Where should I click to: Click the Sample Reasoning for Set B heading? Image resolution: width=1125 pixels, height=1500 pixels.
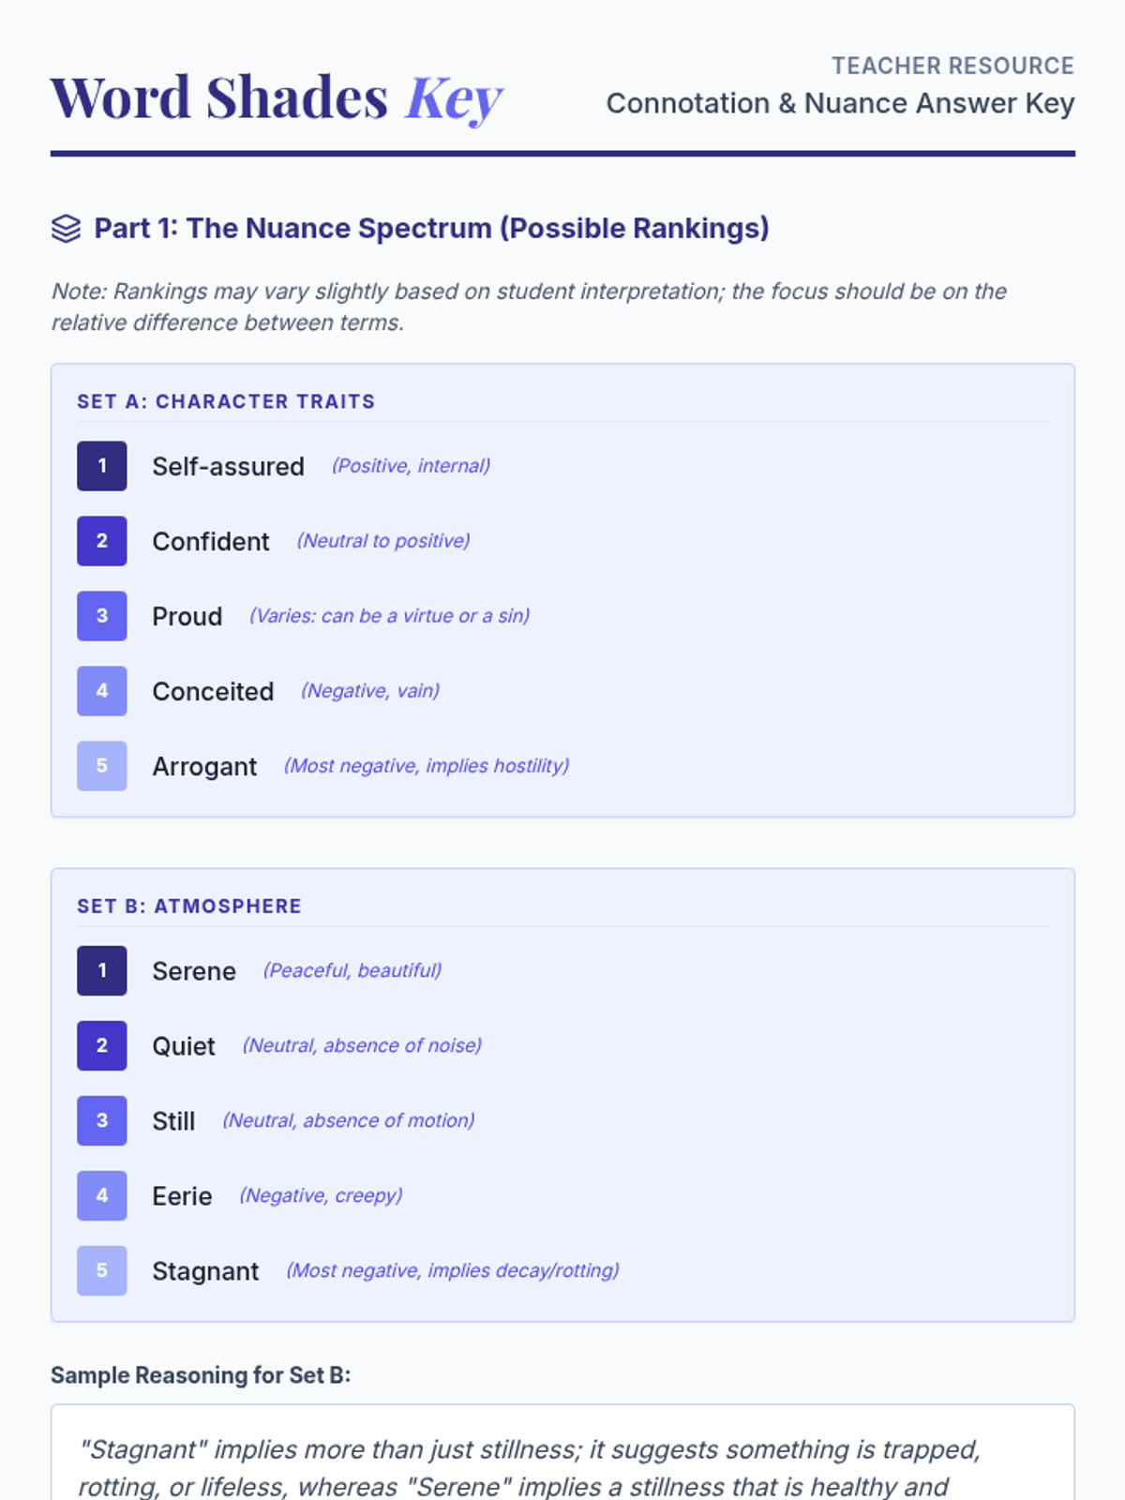pos(201,1375)
